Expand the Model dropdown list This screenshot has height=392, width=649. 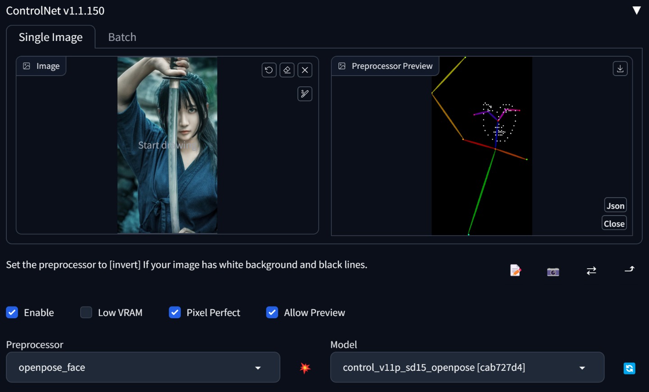point(467,367)
